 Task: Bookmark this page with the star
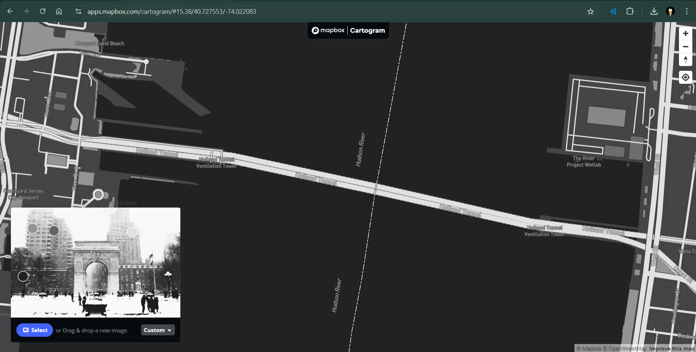coord(591,11)
